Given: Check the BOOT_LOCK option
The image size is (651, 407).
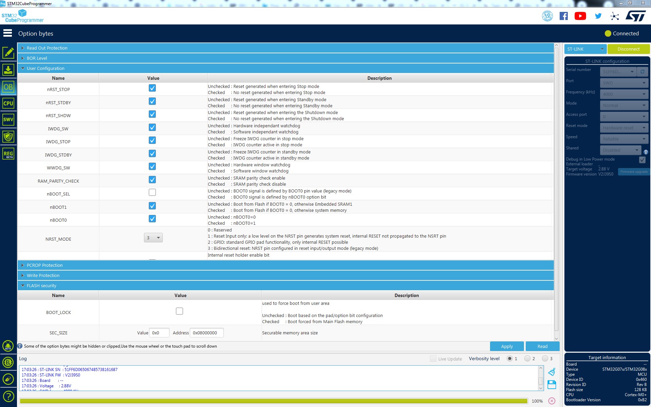Looking at the screenshot, I should [179, 311].
